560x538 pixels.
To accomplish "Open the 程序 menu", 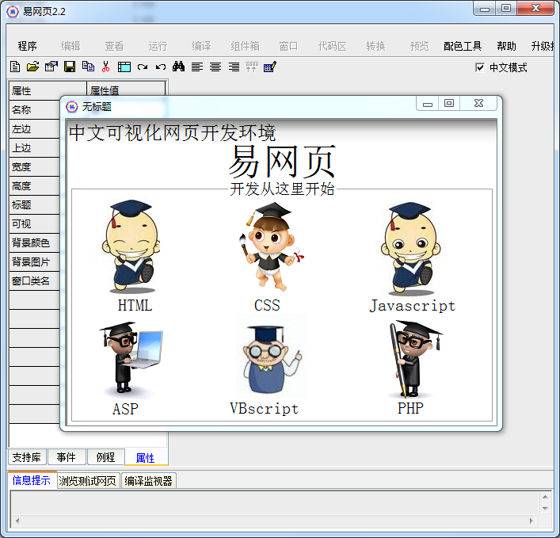I will click(28, 46).
